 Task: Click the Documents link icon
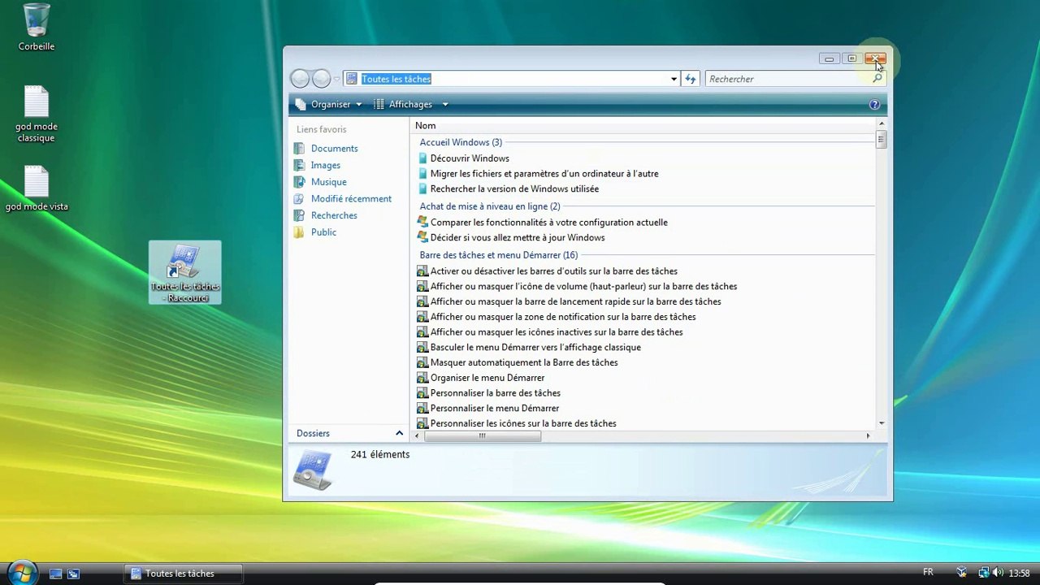[x=299, y=149]
